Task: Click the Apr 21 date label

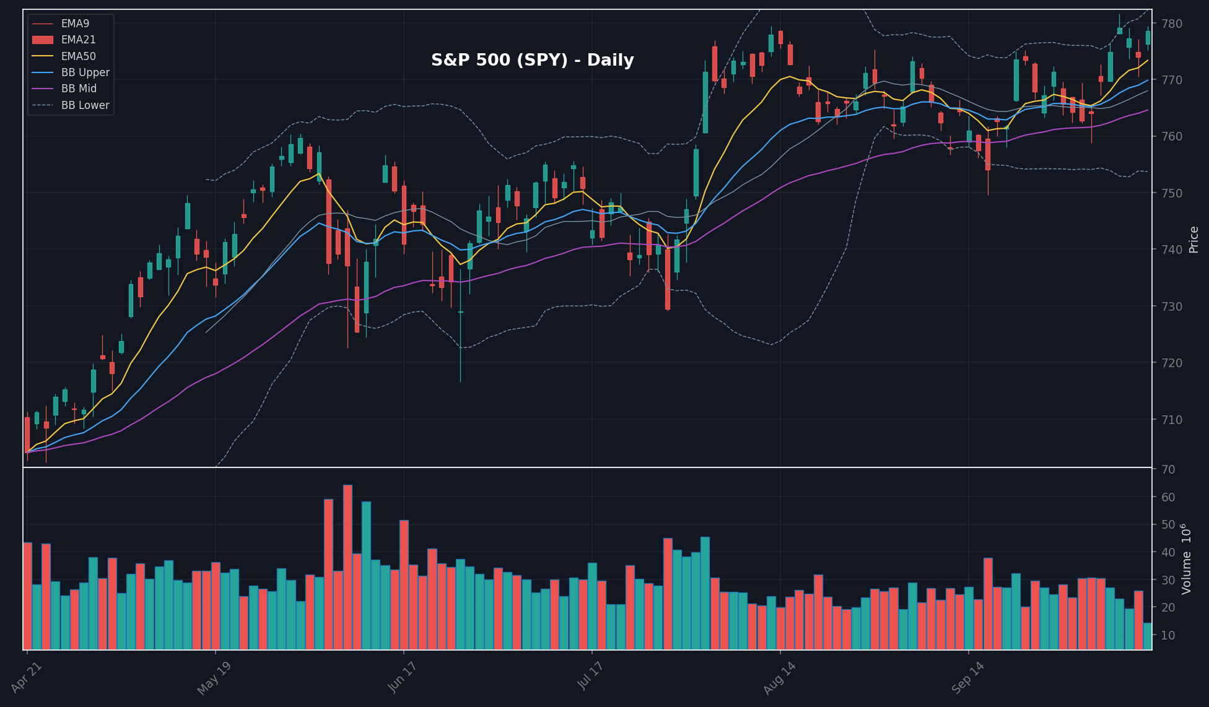Action: pyautogui.click(x=27, y=677)
